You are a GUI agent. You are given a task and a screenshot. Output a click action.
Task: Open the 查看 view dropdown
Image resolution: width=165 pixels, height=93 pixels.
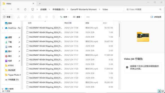77,17
